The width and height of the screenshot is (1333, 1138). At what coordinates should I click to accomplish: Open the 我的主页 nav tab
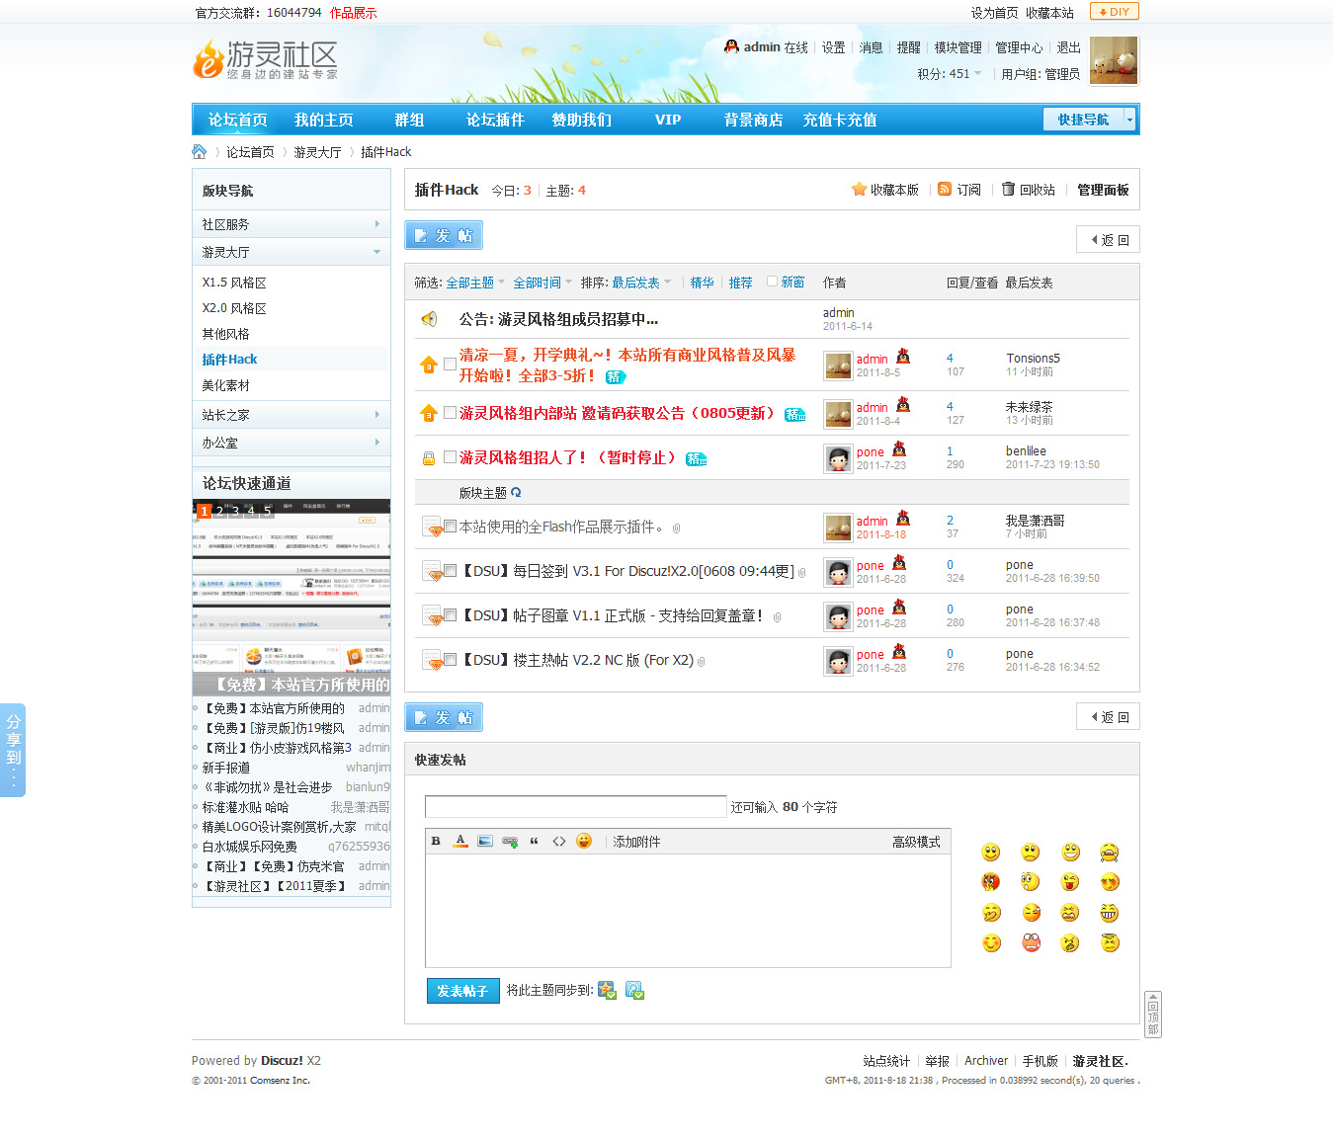[x=323, y=120]
